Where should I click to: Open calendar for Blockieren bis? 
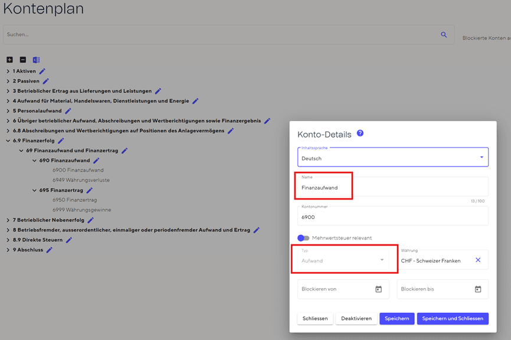[x=478, y=289]
